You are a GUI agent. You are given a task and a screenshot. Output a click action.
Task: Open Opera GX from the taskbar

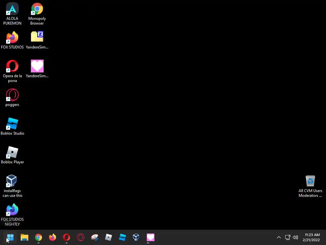click(x=81, y=237)
